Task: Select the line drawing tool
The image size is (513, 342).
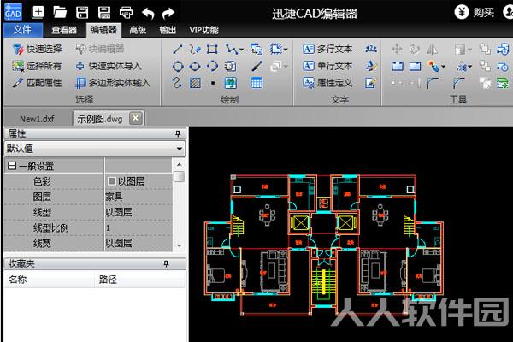Action: pos(177,49)
